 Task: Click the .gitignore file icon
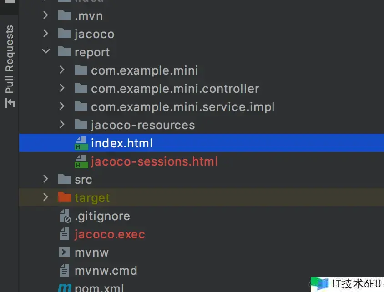point(65,216)
